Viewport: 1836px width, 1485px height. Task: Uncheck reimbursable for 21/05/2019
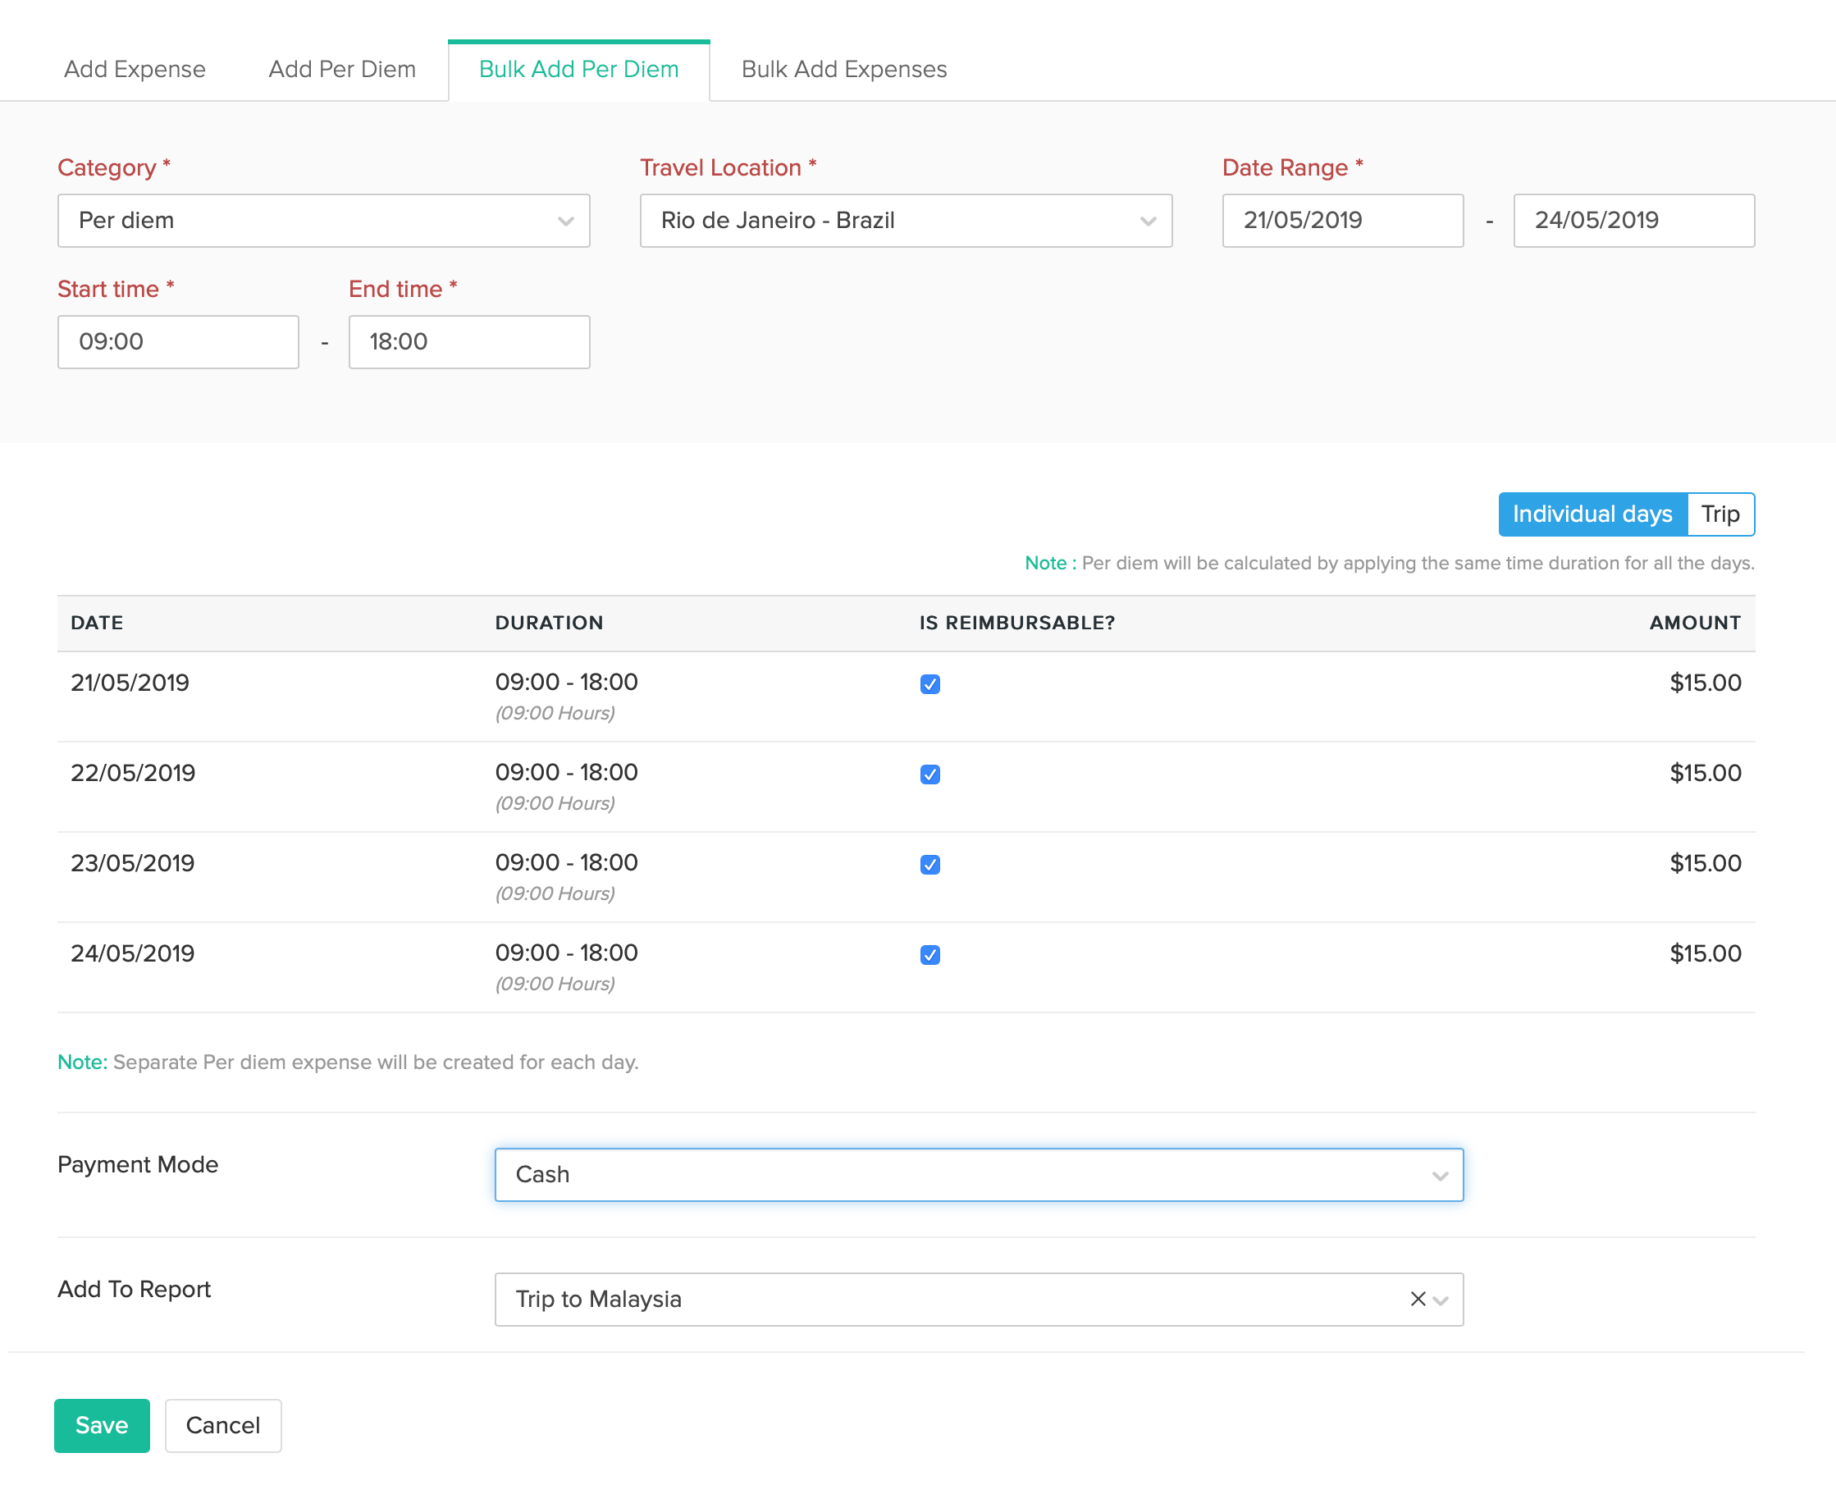pyautogui.click(x=929, y=684)
